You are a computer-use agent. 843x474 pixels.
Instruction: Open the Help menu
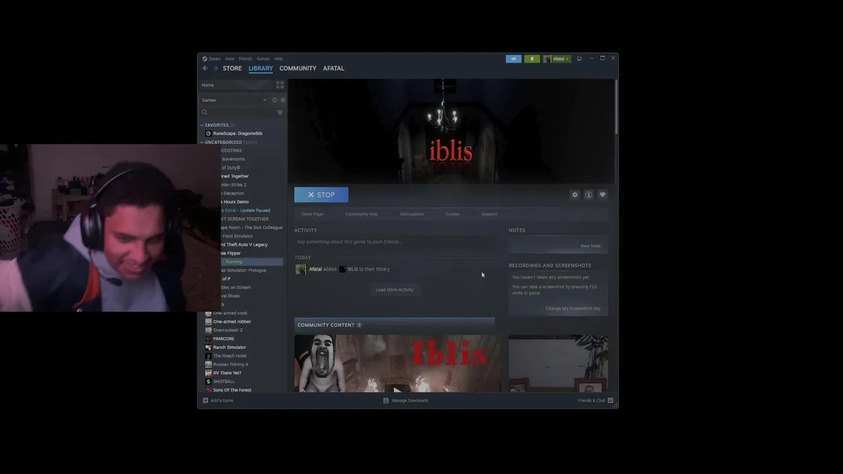[278, 59]
